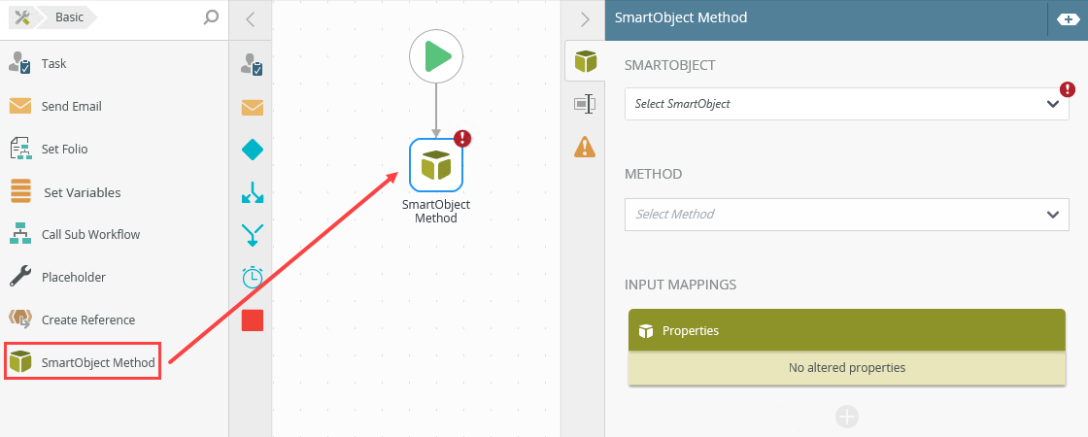Click the toolbox root wrench breadcrumb icon
The height and width of the screenshot is (437, 1088).
point(21,18)
